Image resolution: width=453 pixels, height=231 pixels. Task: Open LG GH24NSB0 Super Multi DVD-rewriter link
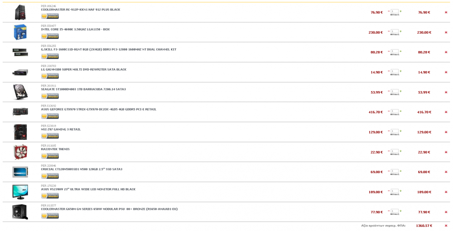[x=84, y=70]
